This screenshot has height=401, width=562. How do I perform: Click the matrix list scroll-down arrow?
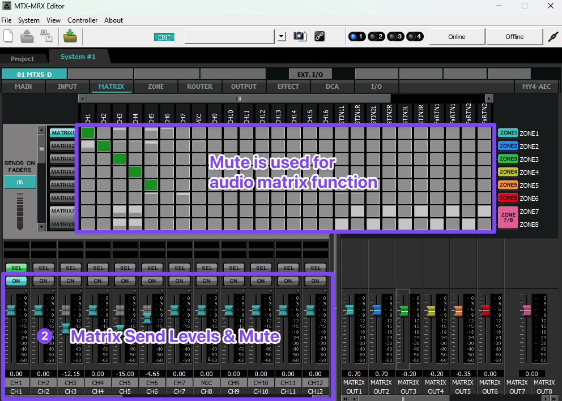pyautogui.click(x=41, y=226)
